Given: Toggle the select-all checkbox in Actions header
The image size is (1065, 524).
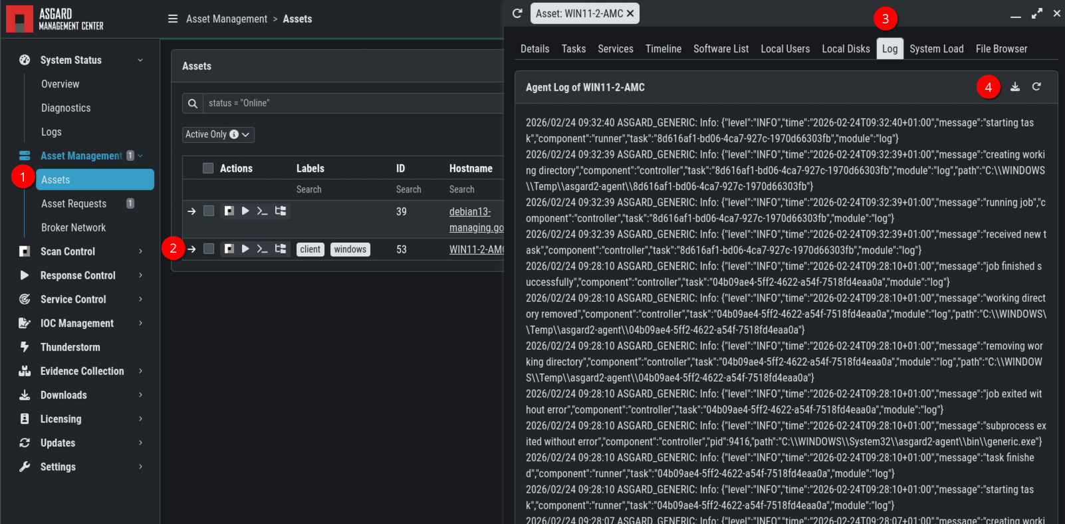Looking at the screenshot, I should [208, 168].
